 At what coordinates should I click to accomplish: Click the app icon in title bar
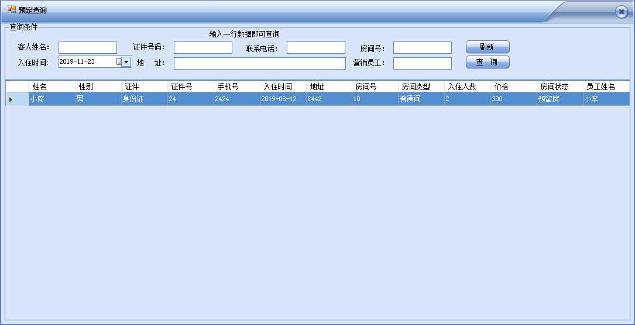(x=12, y=10)
